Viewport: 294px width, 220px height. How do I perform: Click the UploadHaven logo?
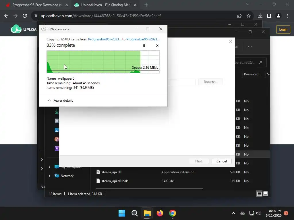click(24, 29)
